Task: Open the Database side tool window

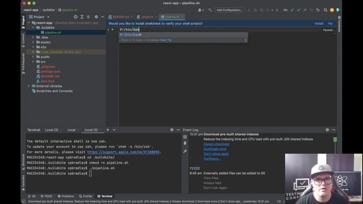Action: [339, 23]
